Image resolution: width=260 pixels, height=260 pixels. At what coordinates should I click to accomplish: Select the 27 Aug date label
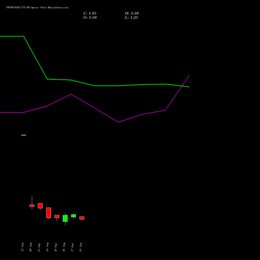[x=72, y=247]
